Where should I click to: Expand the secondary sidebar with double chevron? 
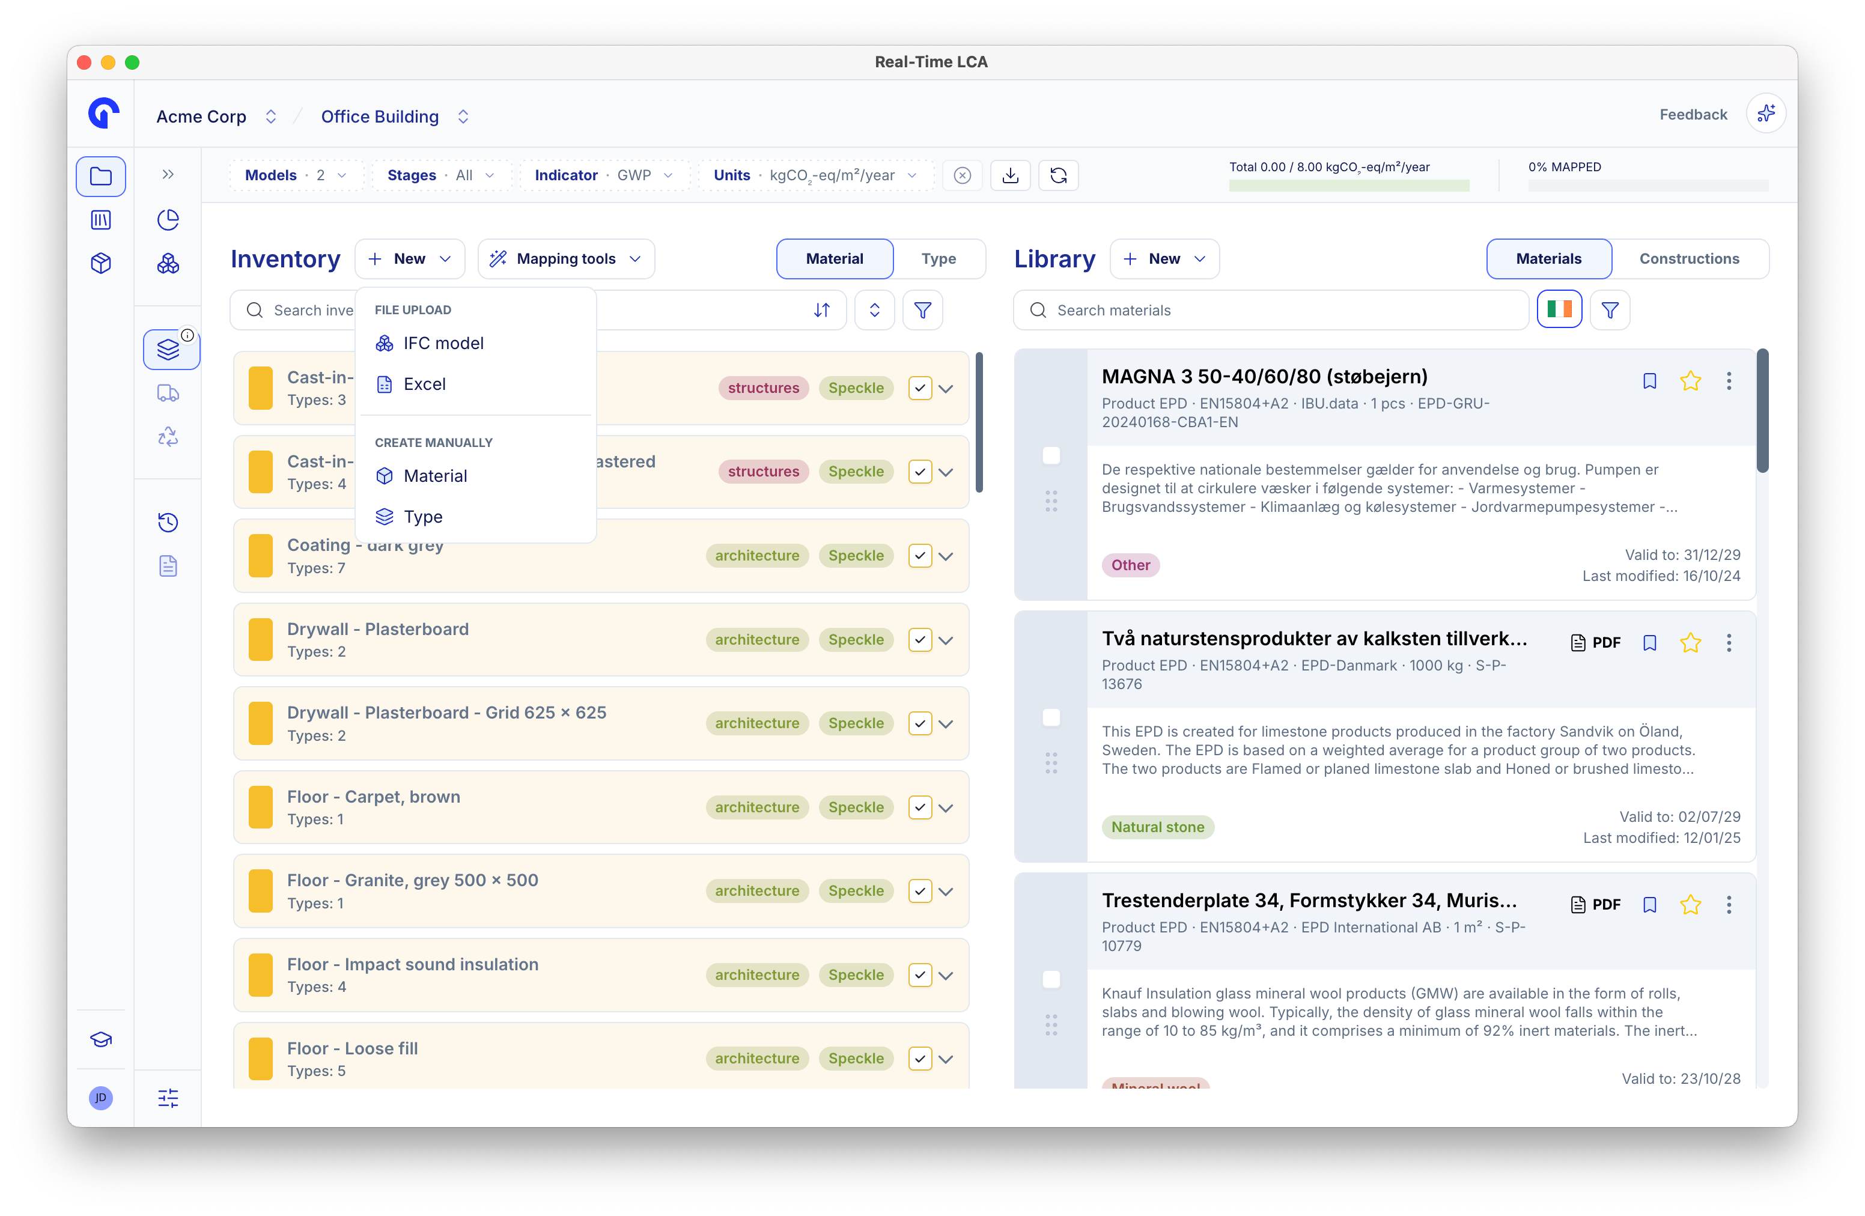[168, 175]
